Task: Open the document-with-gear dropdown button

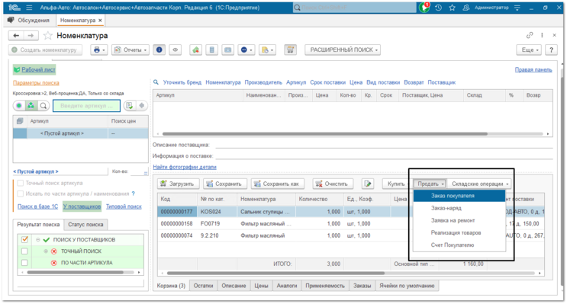Action: (x=267, y=50)
